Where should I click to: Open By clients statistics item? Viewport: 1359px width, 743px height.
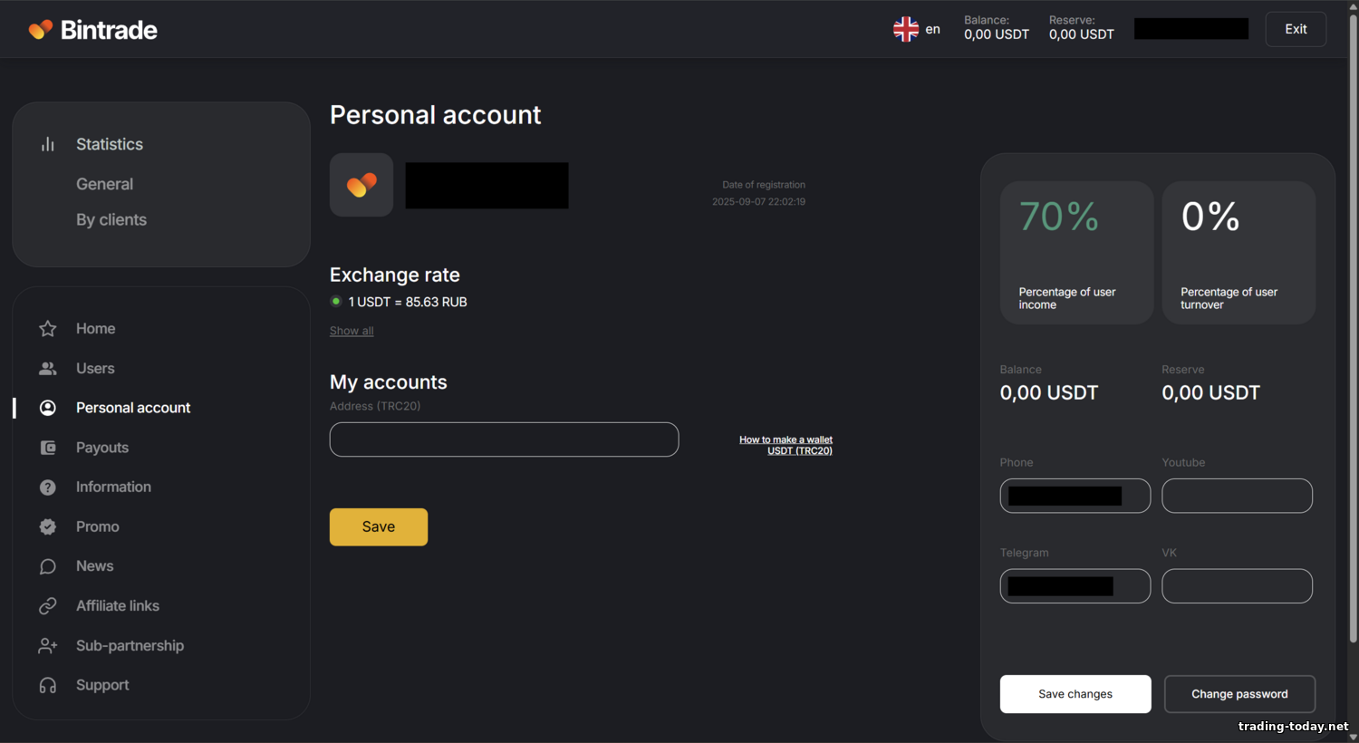(x=111, y=220)
